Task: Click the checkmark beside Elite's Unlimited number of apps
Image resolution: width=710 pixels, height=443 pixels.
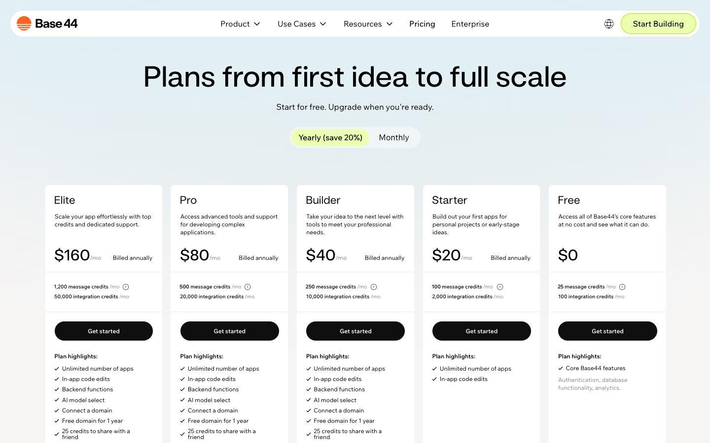Action: tap(56, 368)
